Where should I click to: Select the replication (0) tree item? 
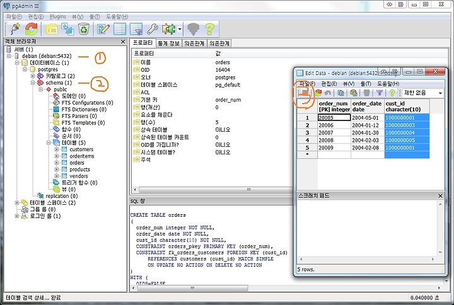click(x=61, y=196)
